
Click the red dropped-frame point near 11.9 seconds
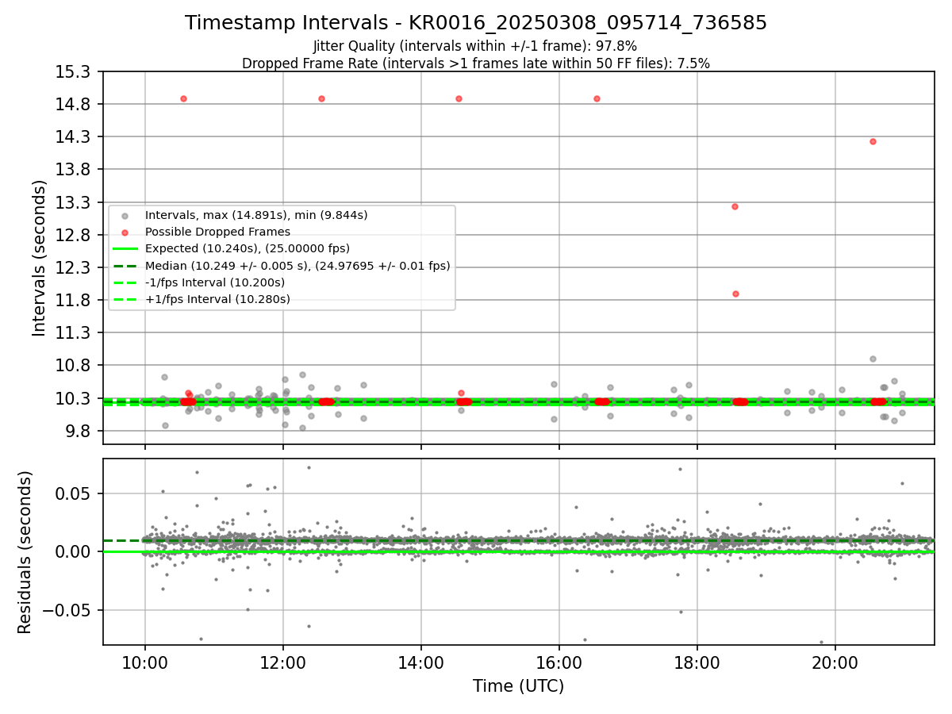pos(735,294)
